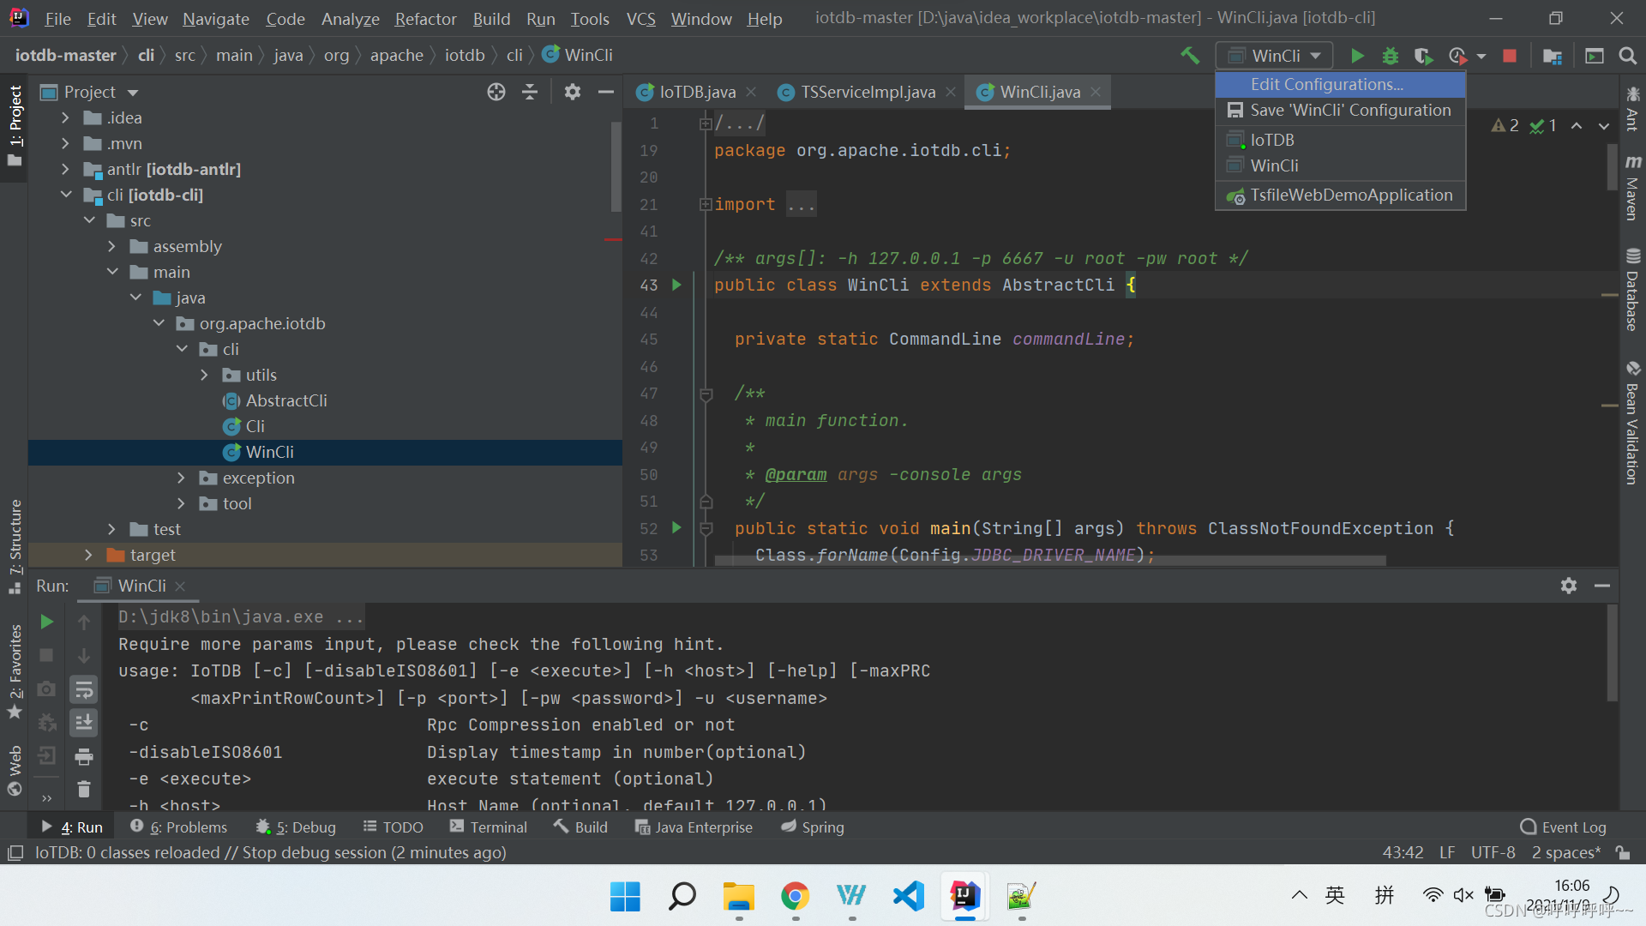Click run gutter icon at line 52
This screenshot has width=1646, height=926.
tap(676, 528)
